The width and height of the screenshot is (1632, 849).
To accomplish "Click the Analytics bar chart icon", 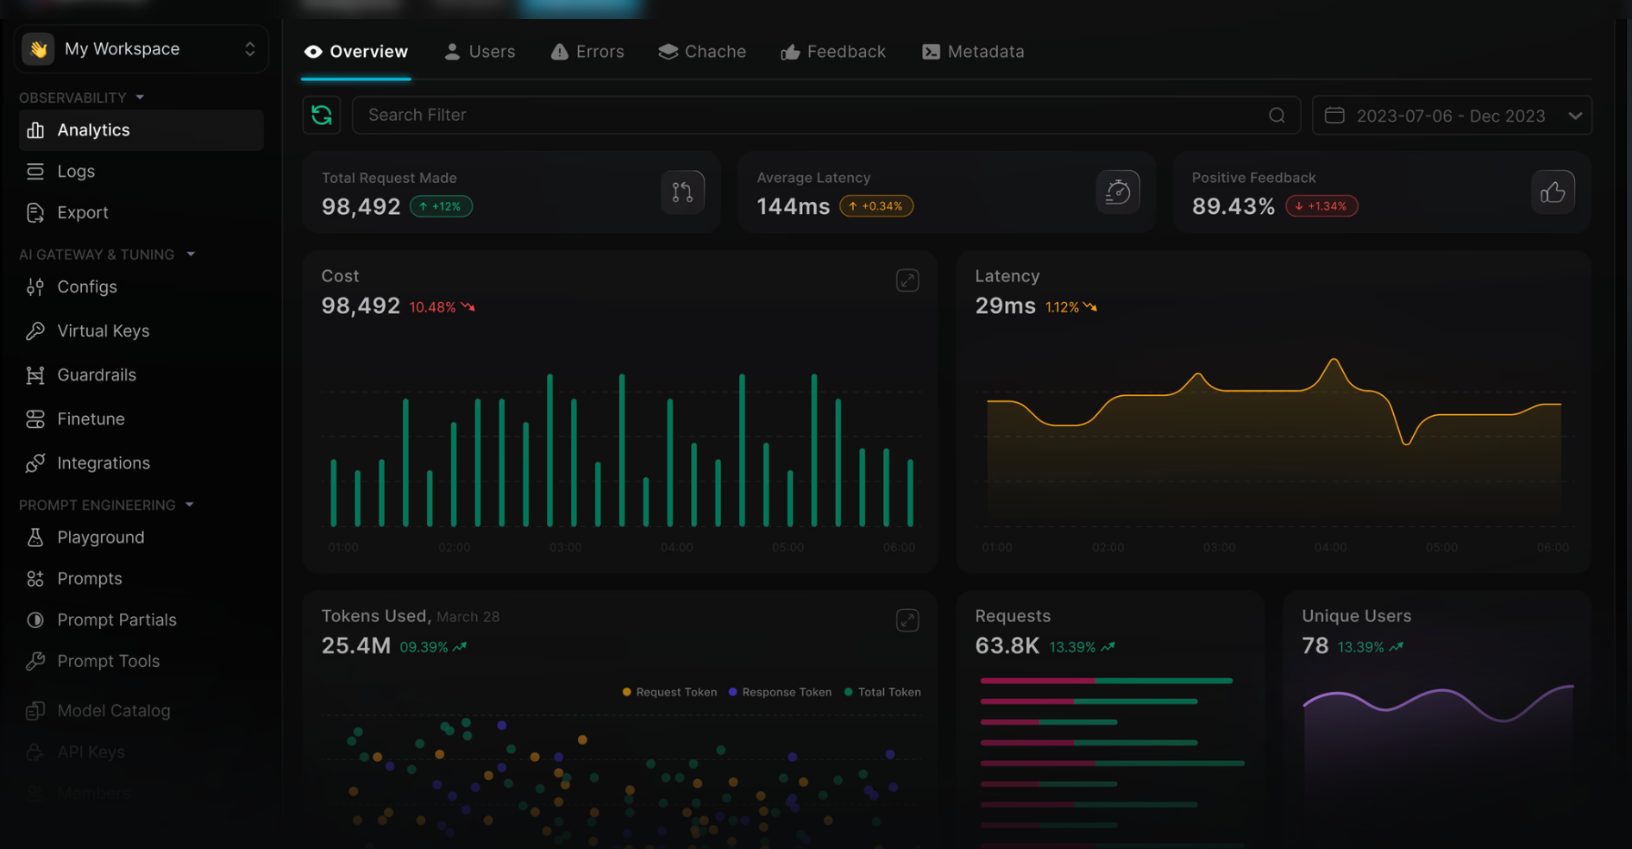I will (35, 130).
